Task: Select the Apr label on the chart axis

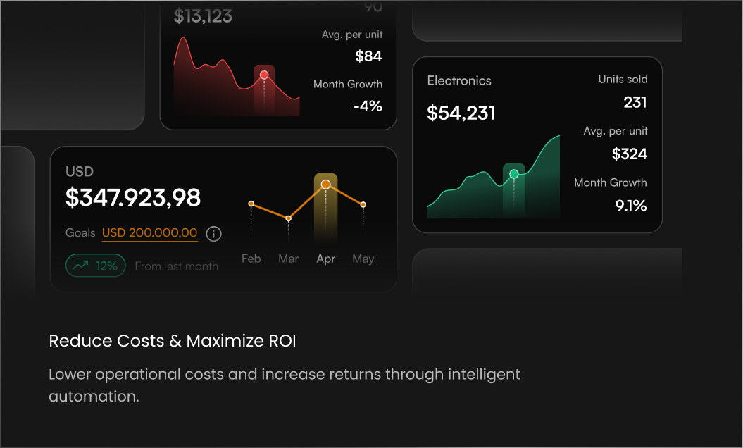Action: pyautogui.click(x=326, y=259)
